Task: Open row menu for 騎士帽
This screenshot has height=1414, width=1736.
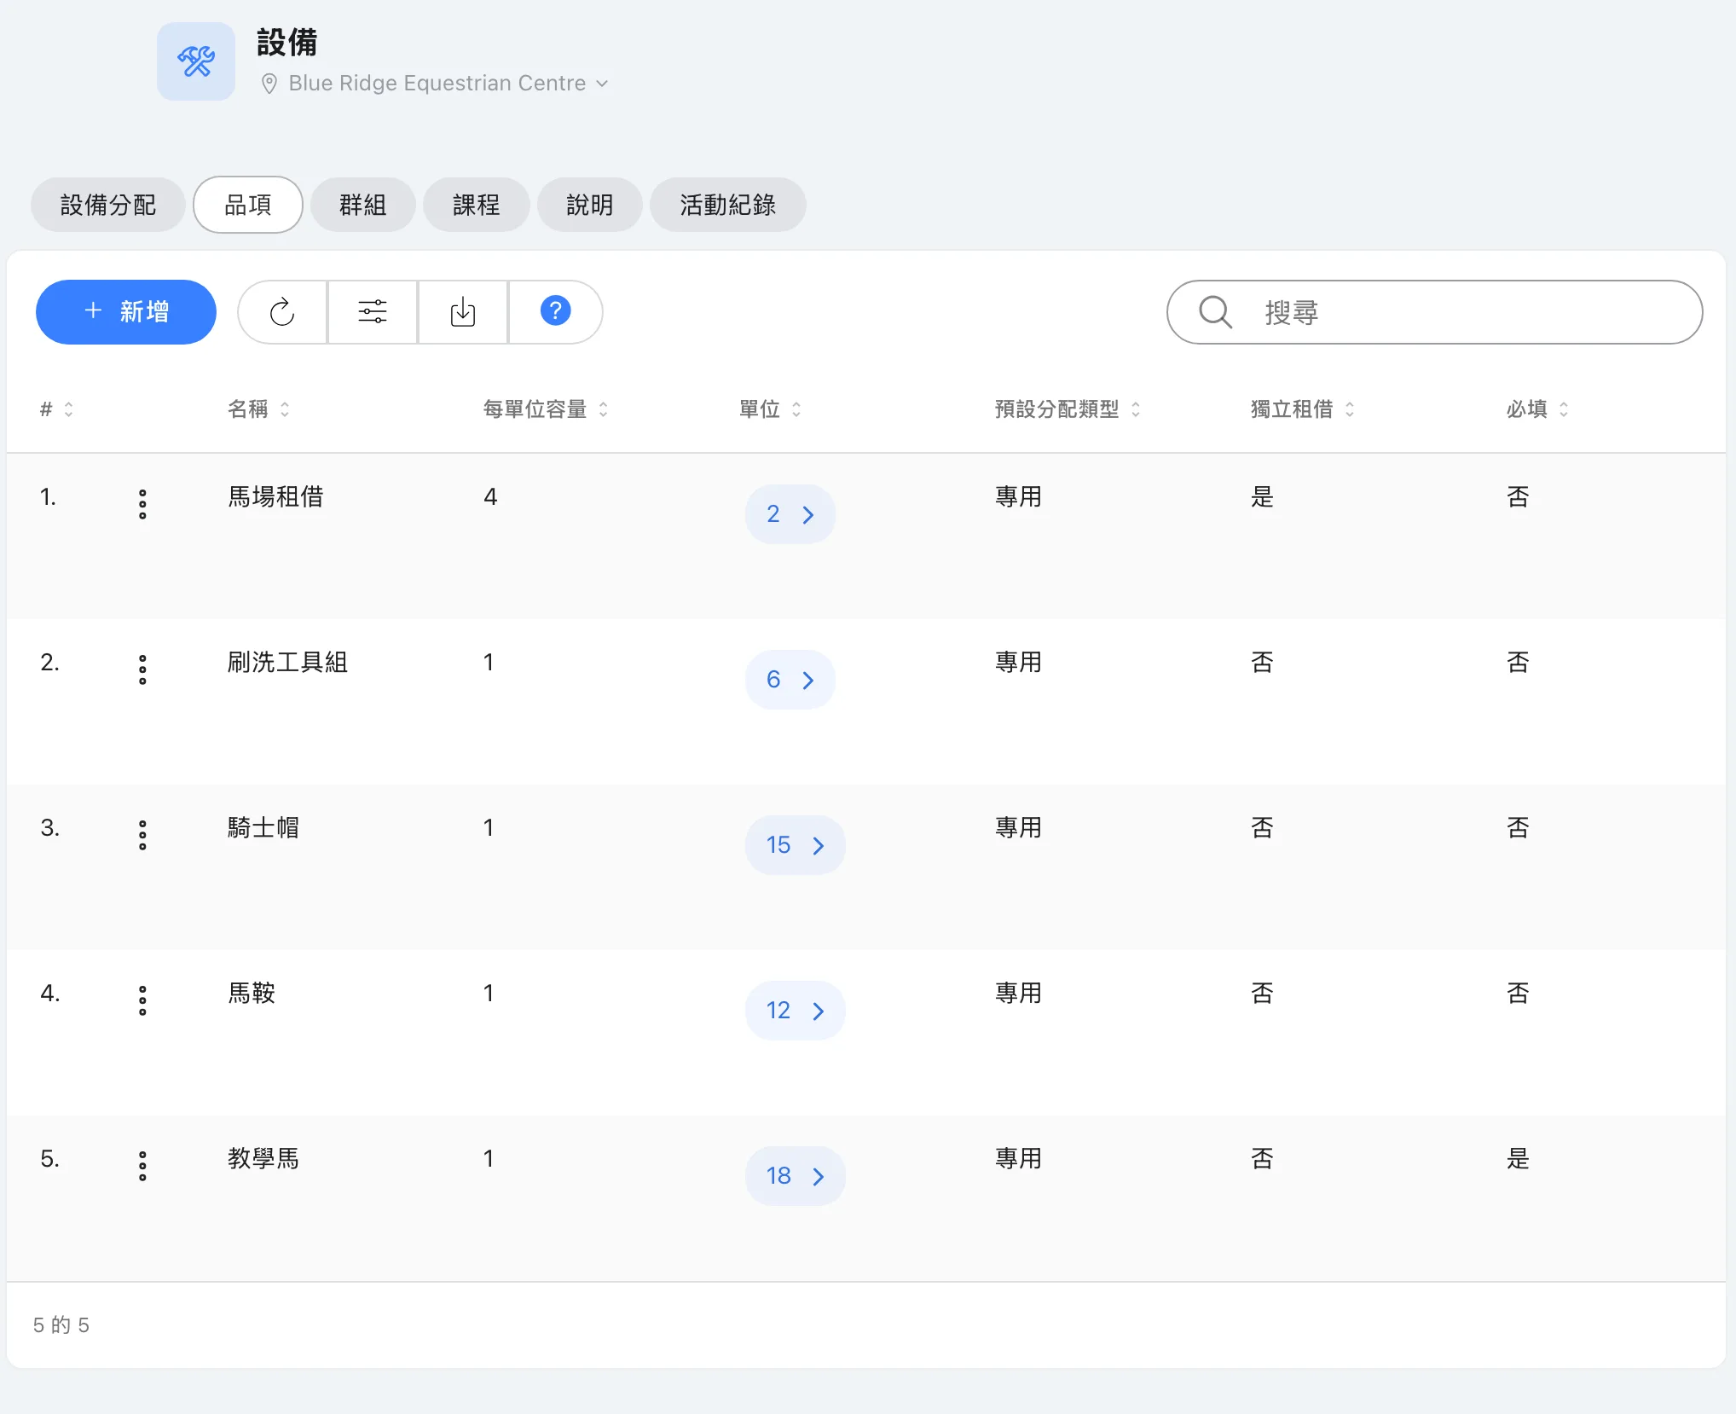Action: click(x=142, y=835)
